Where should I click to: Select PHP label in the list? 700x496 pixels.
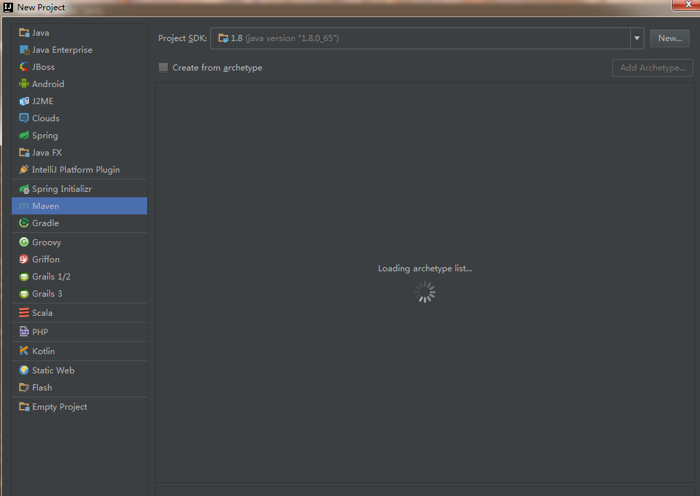pyautogui.click(x=40, y=332)
